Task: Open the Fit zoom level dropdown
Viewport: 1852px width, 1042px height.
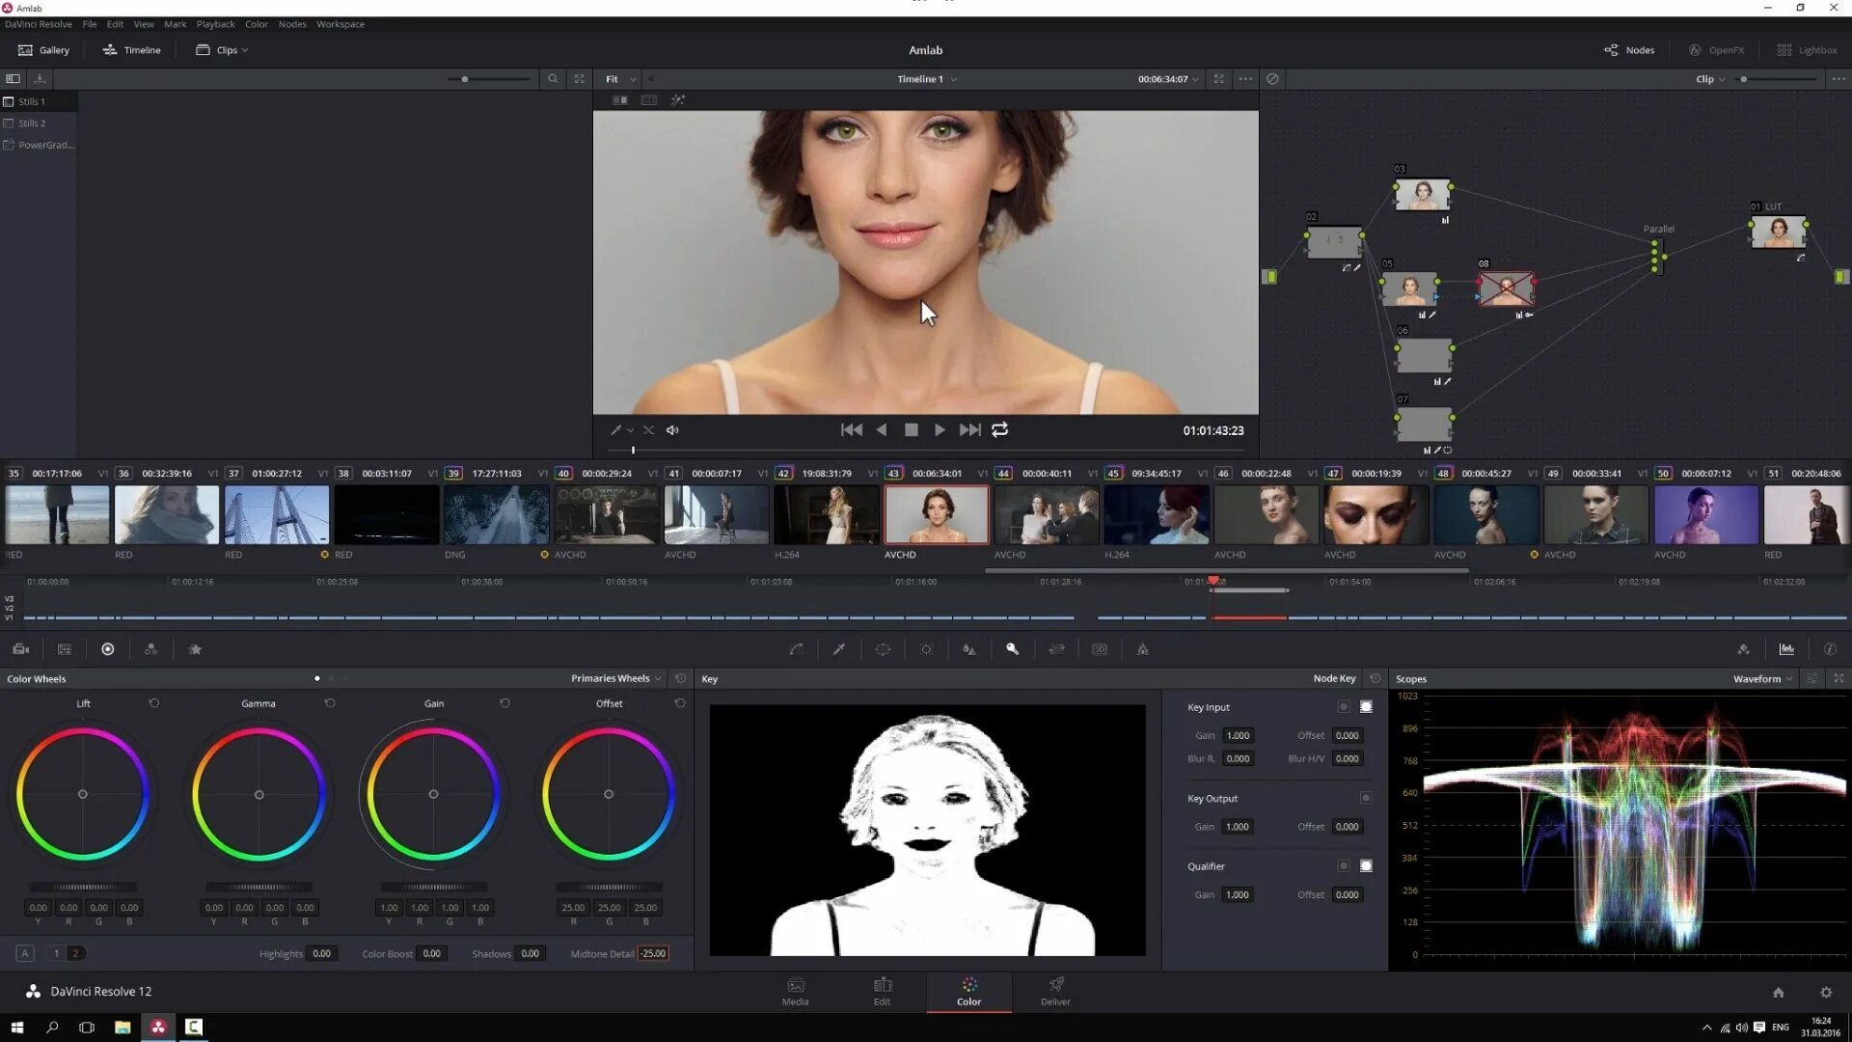Action: (x=618, y=79)
